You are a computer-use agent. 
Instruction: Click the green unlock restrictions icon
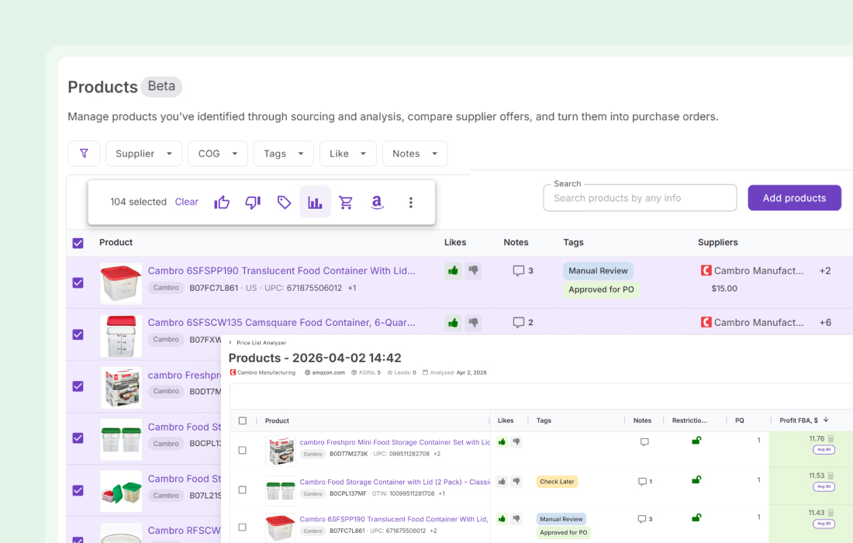click(x=696, y=440)
